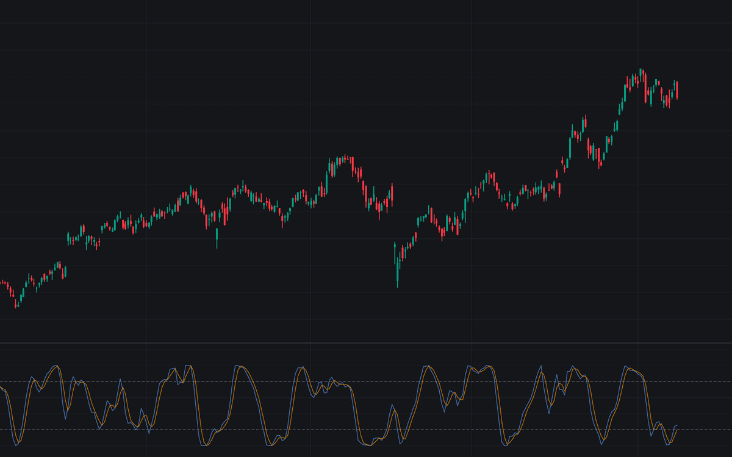
Task: Select the upper dashed overbought level line
Action: pos(366,382)
